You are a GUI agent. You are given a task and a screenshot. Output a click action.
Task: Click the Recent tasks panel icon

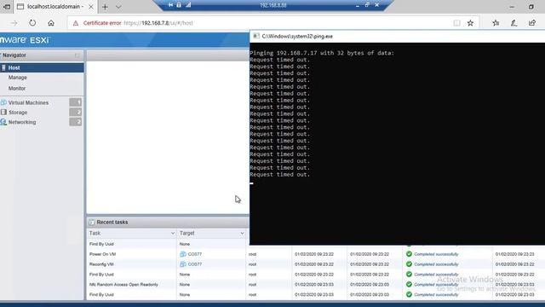click(91, 222)
